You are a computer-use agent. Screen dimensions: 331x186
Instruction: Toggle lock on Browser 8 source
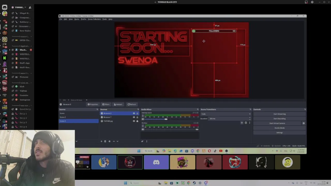(137, 113)
